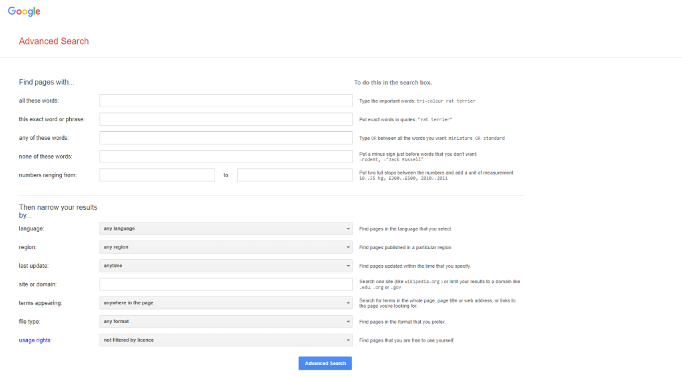Select the 'any of these words' input

pyautogui.click(x=226, y=138)
